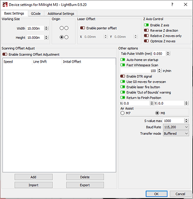Select bottom-left origin radio button
The height and width of the screenshot is (199, 193).
62,37
